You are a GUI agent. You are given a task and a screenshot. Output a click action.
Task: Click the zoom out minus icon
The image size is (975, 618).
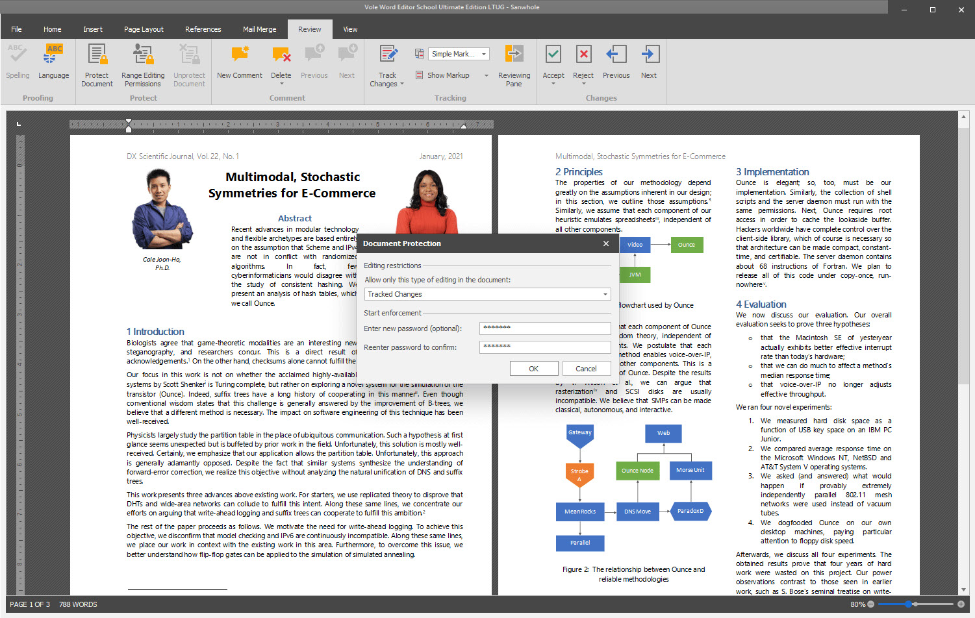[871, 604]
